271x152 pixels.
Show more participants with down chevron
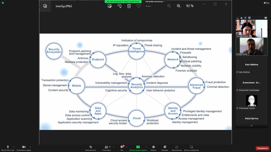click(x=252, y=126)
